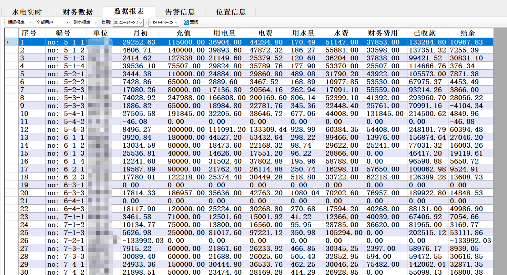The width and height of the screenshot is (507, 275).
Task: Switch to the 位置信息 tab
Action: pyautogui.click(x=230, y=11)
